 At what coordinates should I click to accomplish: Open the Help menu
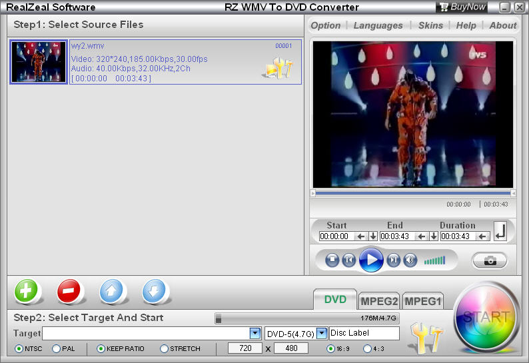click(466, 25)
